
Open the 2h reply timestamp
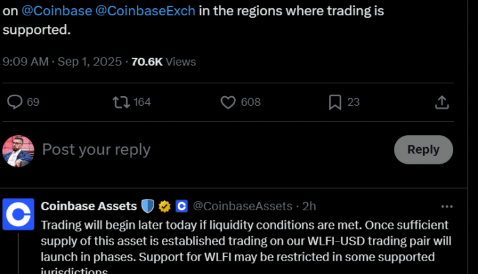[309, 206]
